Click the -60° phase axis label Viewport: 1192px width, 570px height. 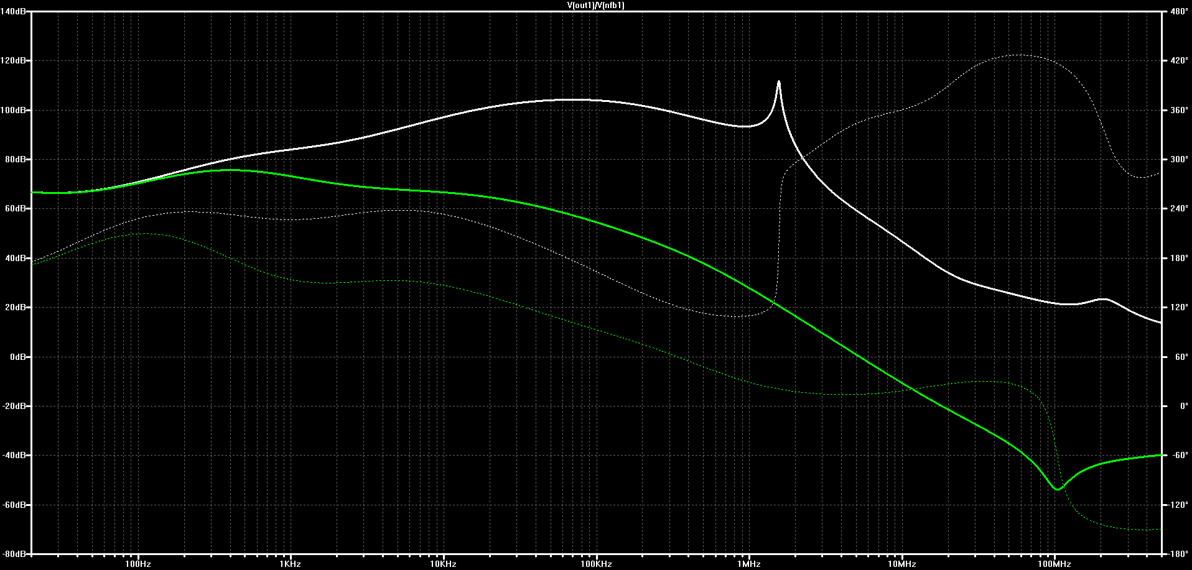click(1179, 455)
